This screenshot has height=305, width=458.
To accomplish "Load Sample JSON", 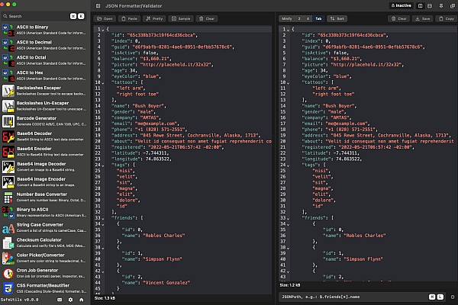I will click(x=181, y=18).
